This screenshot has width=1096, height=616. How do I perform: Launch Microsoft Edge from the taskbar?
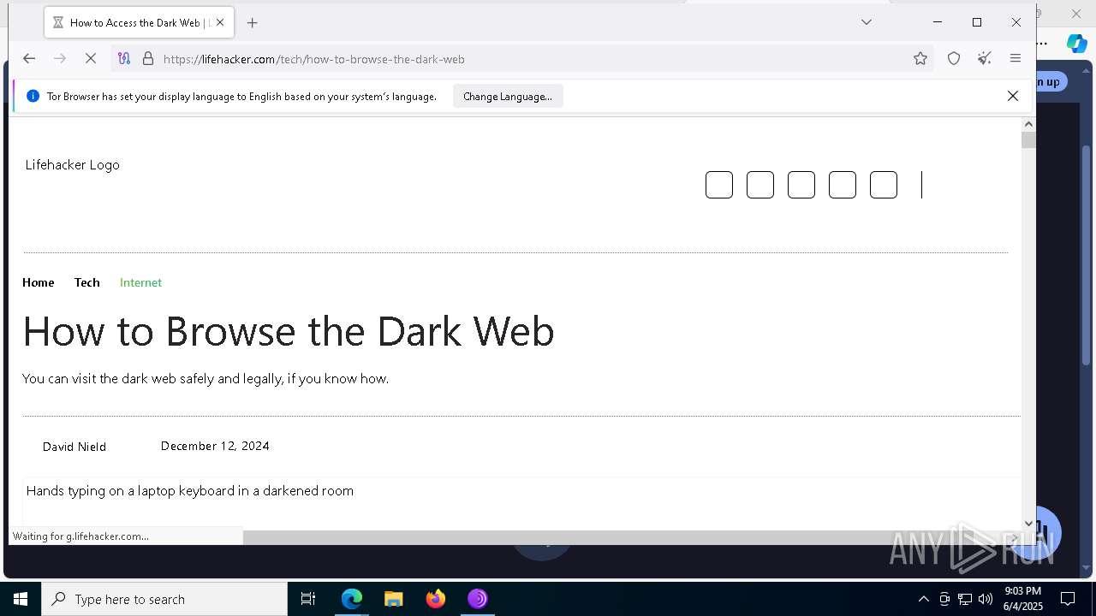(352, 599)
